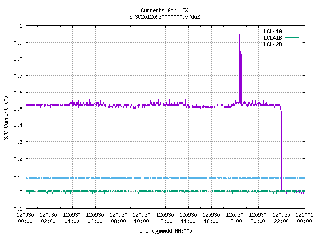The width and height of the screenshot is (314, 235).
Task: Click the 'S/C Current (A)' y-axis label
Action: (x=6, y=117)
